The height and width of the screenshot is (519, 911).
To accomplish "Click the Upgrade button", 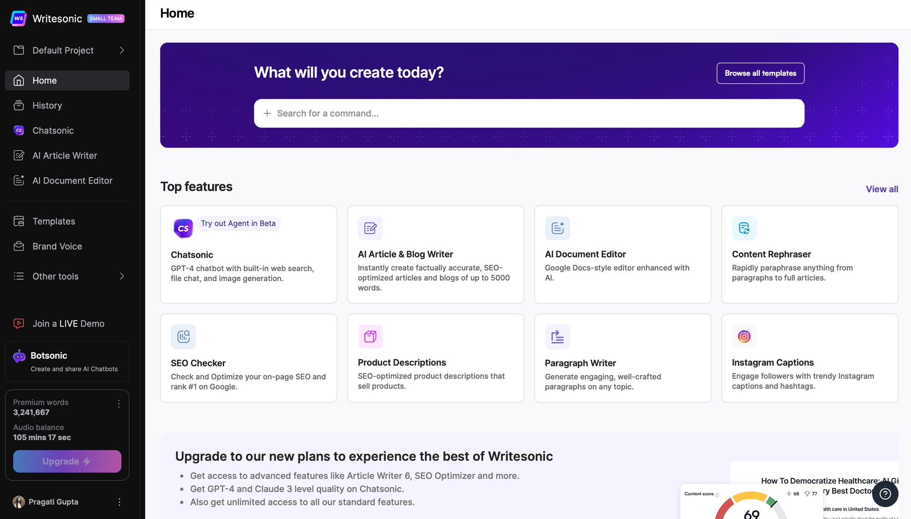I will [67, 461].
